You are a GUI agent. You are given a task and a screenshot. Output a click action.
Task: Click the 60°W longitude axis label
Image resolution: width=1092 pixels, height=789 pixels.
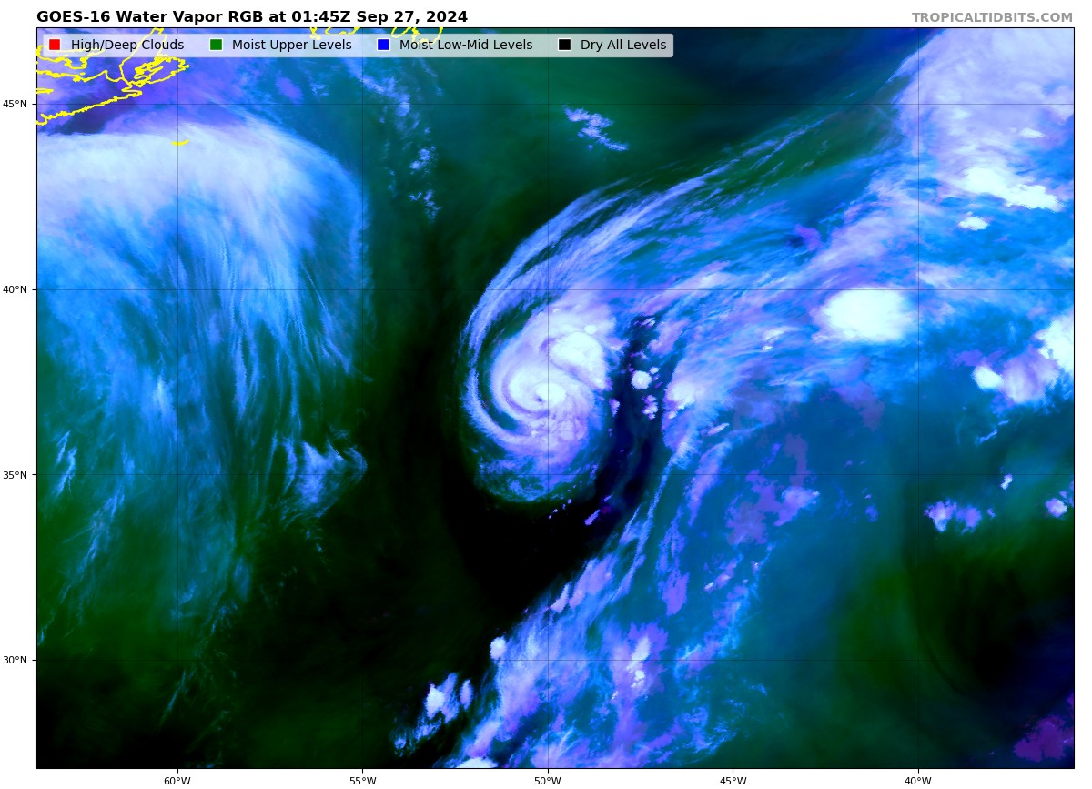177,780
